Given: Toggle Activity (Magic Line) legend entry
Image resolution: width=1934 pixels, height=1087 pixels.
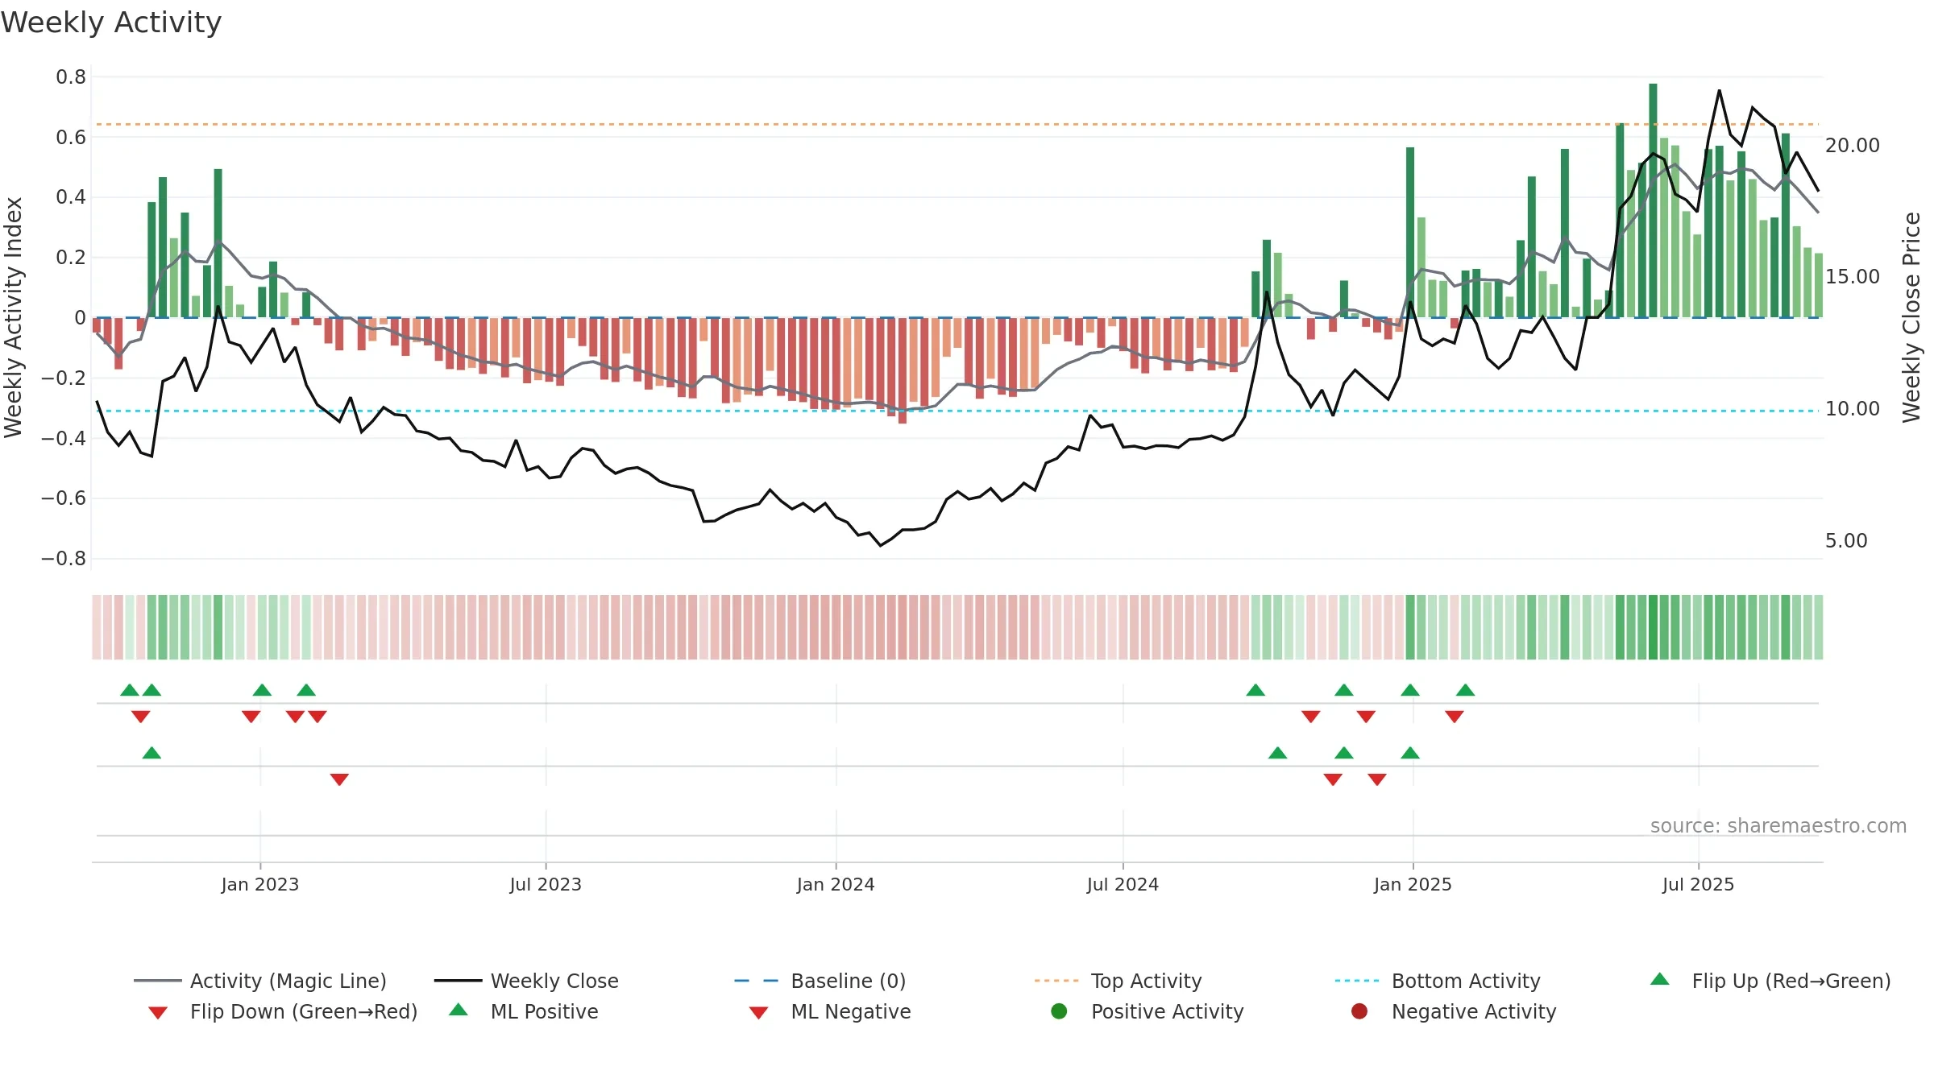Looking at the screenshot, I should pyautogui.click(x=260, y=981).
